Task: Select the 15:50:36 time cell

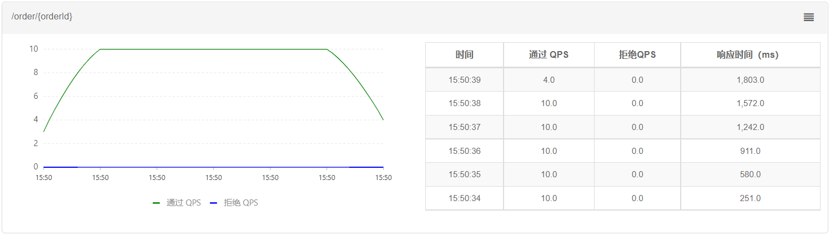Action: tap(464, 151)
